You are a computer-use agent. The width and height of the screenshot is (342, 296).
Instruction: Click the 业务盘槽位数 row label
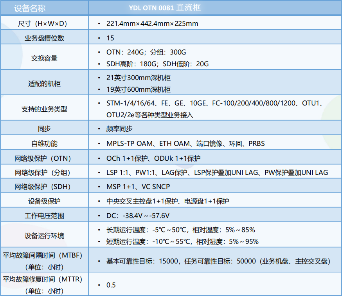click(44, 38)
